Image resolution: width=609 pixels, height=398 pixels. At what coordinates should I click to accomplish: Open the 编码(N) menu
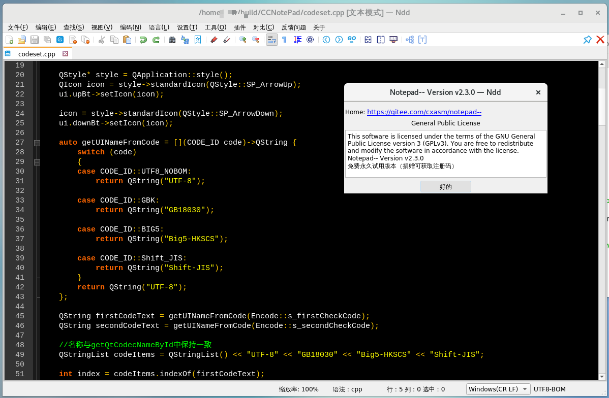point(130,27)
